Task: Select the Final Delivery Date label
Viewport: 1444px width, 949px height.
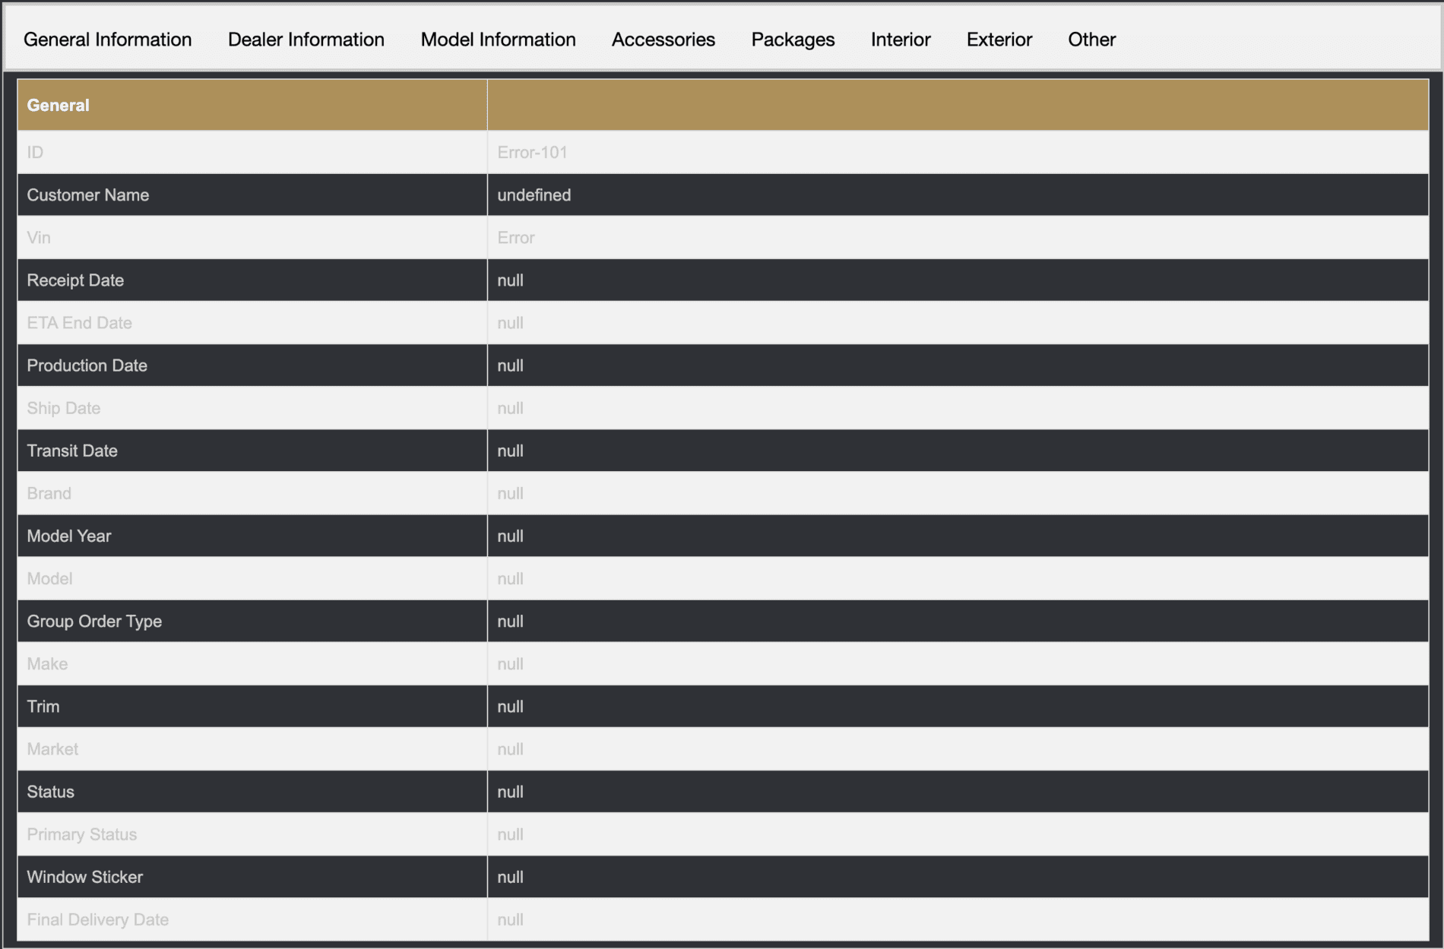Action: coord(97,919)
